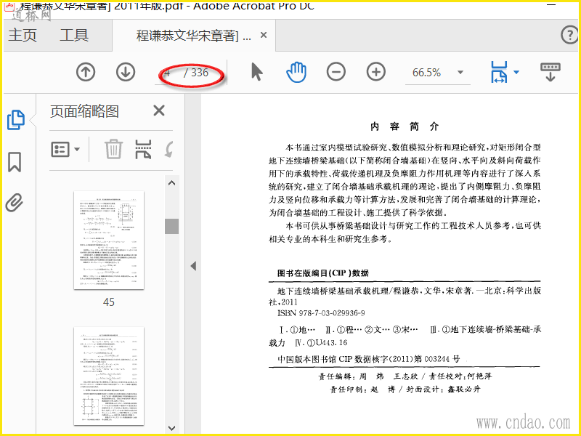This screenshot has width=581, height=436.
Task: Open the bookmarks panel icon
Action: [x=15, y=162]
